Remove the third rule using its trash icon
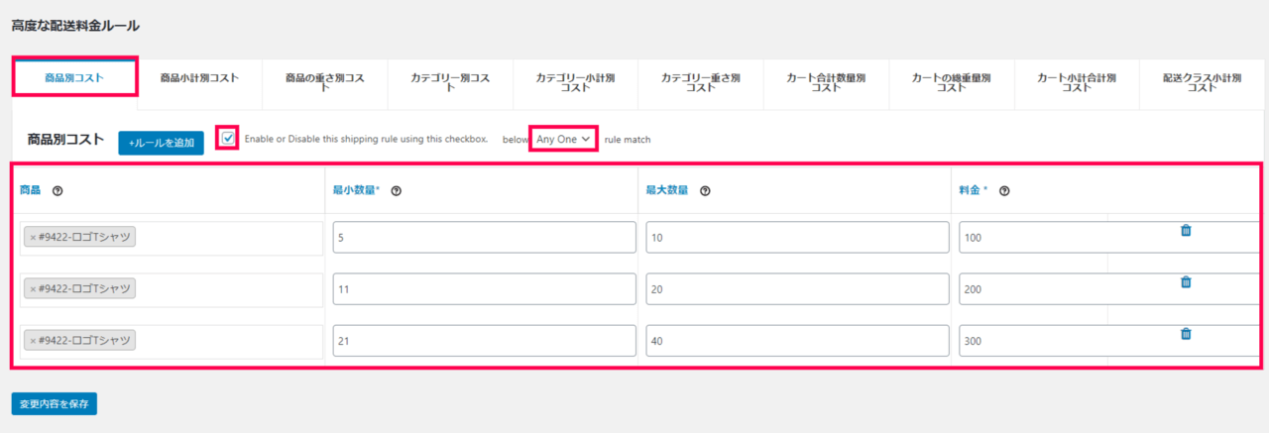Viewport: 1269px width, 433px height. coord(1185,334)
